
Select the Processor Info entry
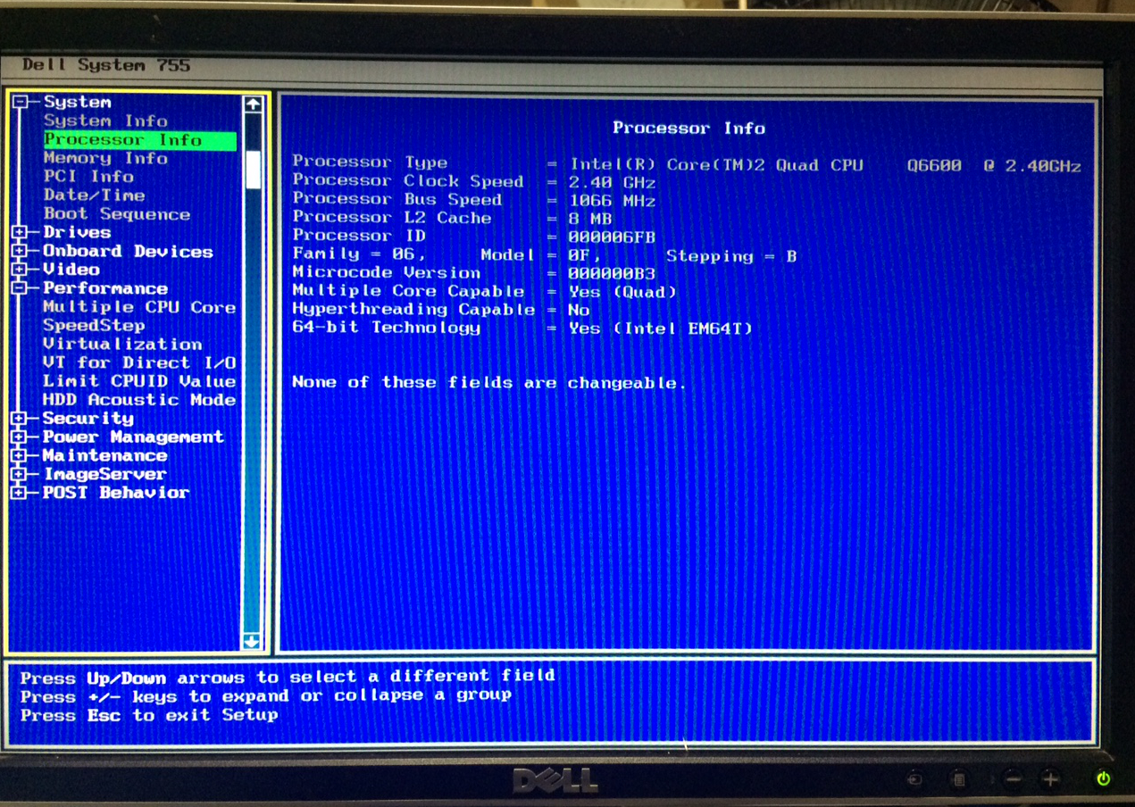coord(139,140)
